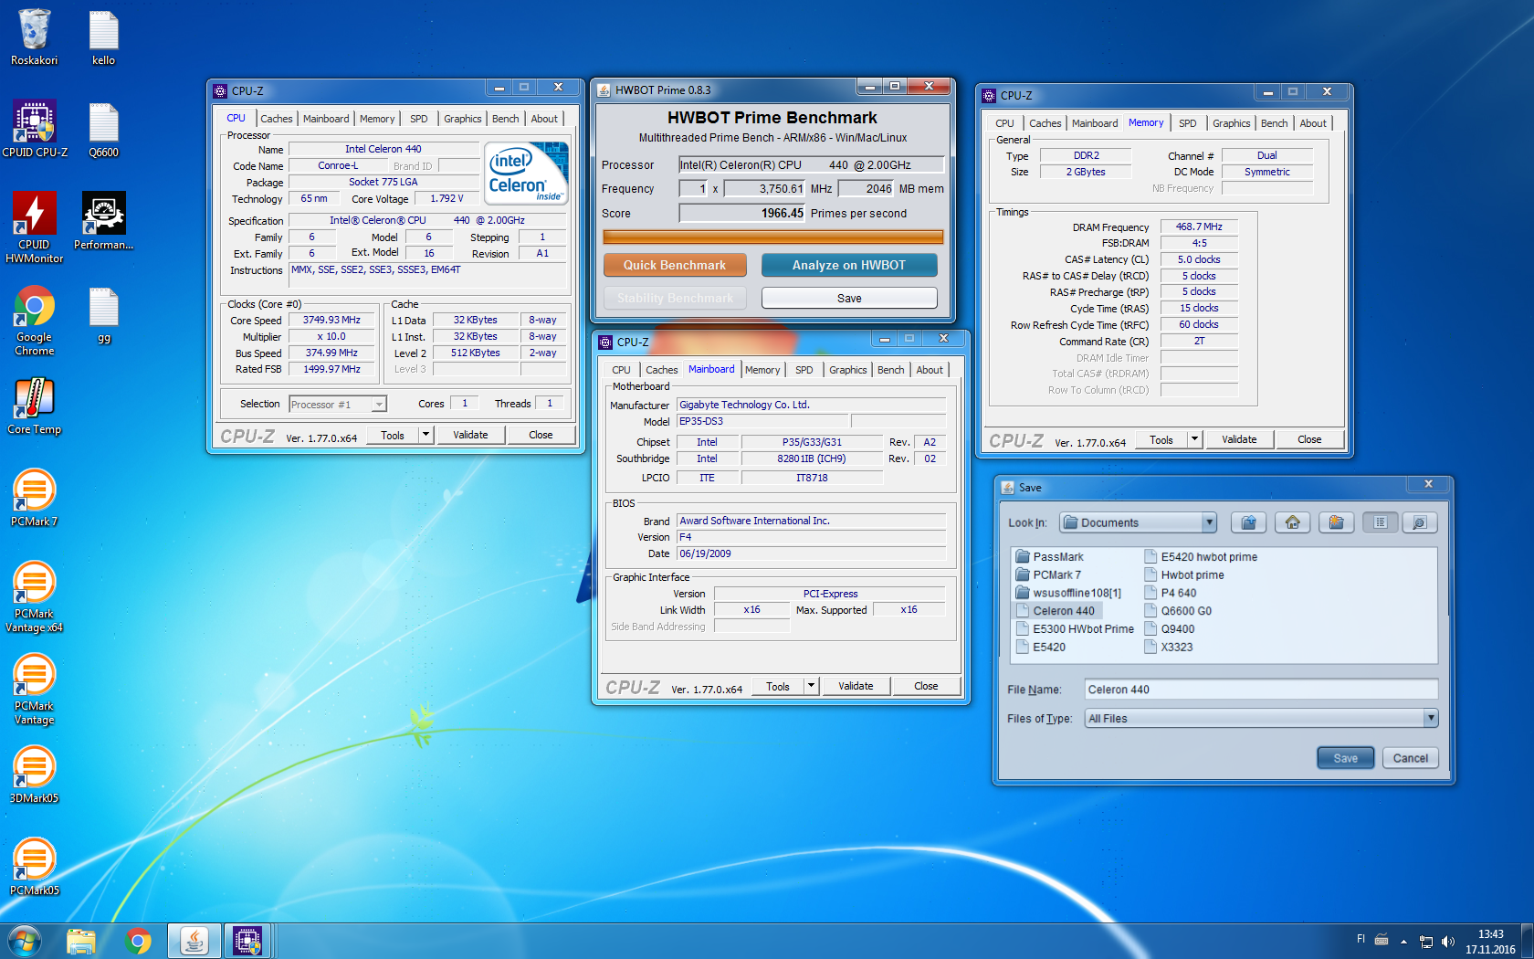Launch PCMark05 desktop shortcut
This screenshot has height=959, width=1534.
click(35, 867)
